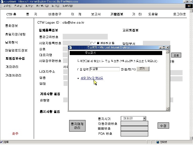The width and height of the screenshot is (193, 145).
Task: Click the 완료 status icon in the status bar
Action: [x=2, y=142]
